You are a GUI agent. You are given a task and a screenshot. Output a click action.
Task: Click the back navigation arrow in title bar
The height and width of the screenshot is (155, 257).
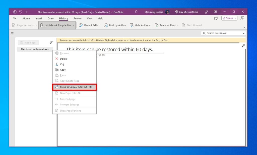(15, 12)
